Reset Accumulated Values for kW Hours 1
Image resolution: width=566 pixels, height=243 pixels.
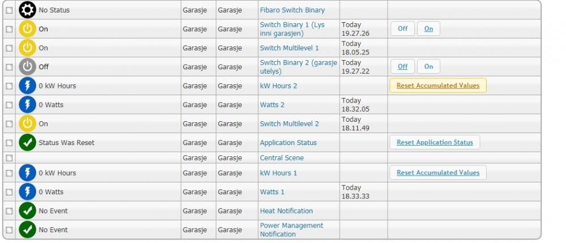coord(438,173)
